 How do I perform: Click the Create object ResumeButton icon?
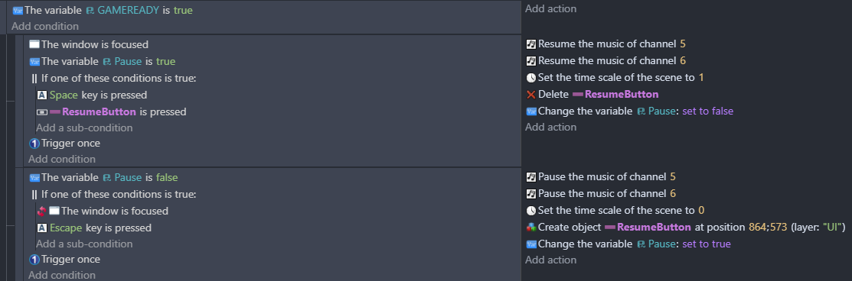[531, 228]
